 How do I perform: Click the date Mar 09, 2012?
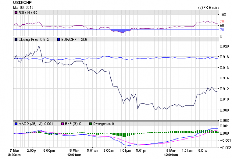(23, 8)
